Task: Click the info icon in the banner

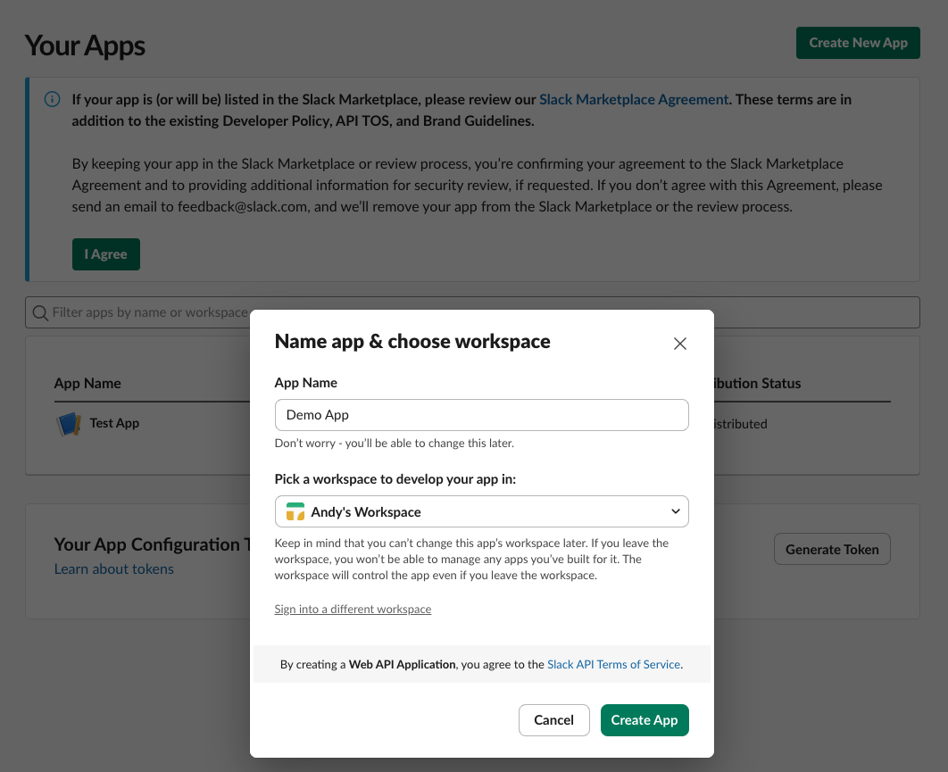Action: pyautogui.click(x=53, y=99)
